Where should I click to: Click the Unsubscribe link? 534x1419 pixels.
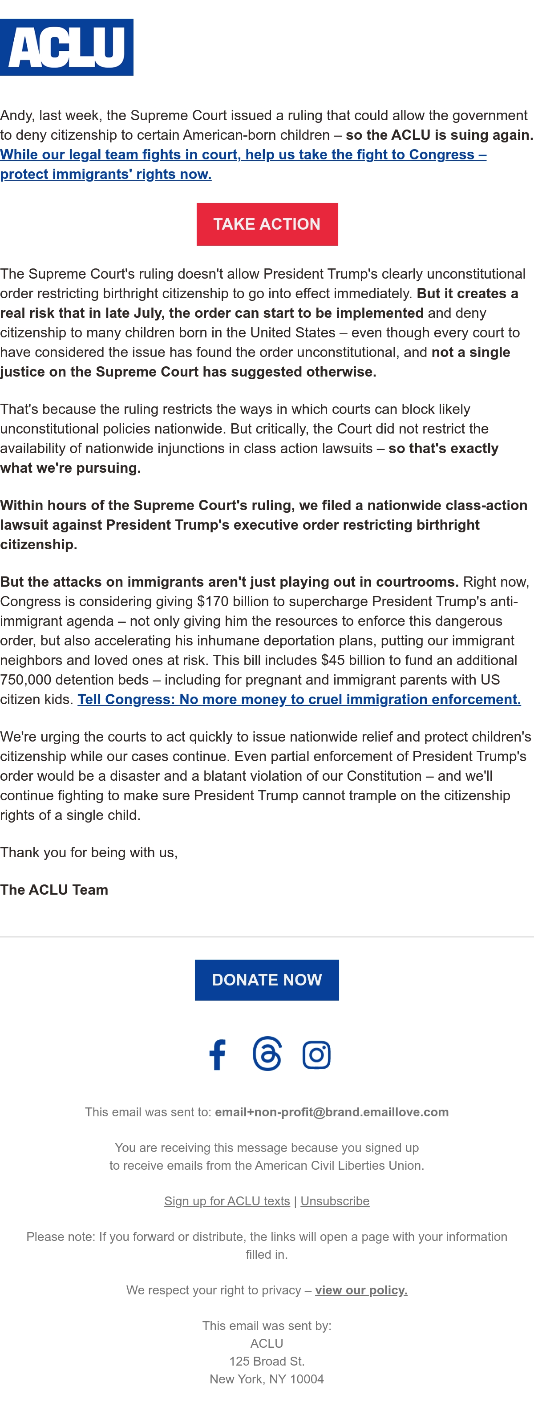(335, 1201)
